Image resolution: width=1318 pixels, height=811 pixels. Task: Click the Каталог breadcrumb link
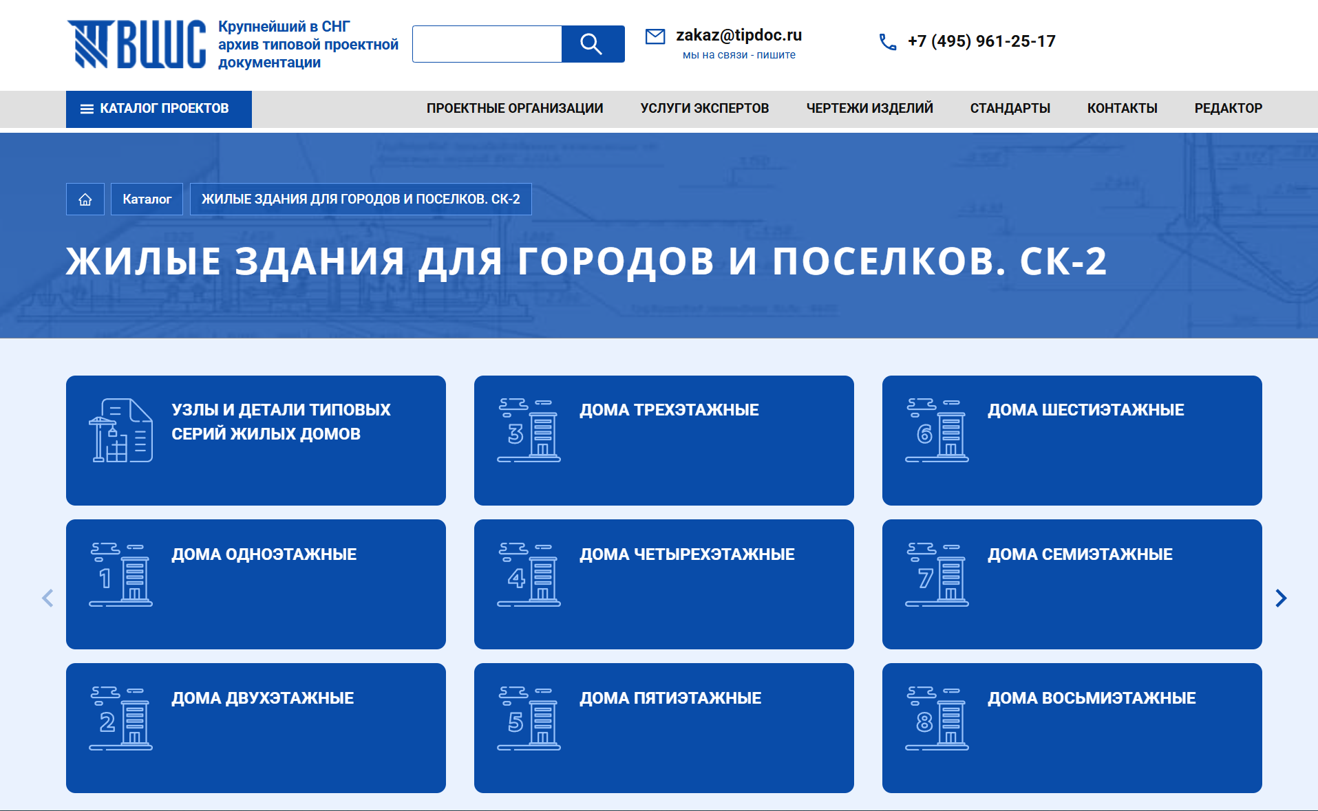coord(147,199)
